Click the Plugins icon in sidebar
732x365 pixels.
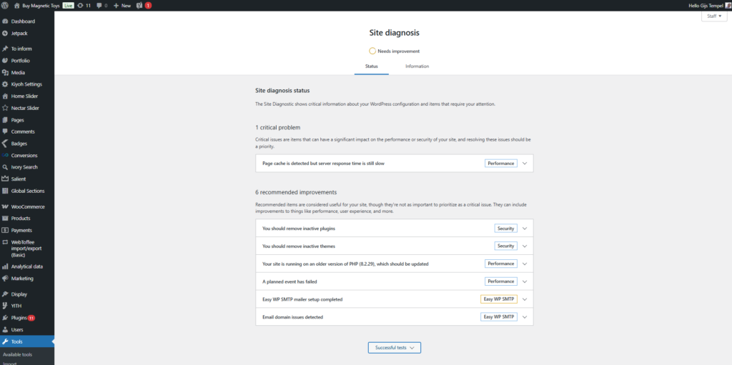[x=5, y=317]
